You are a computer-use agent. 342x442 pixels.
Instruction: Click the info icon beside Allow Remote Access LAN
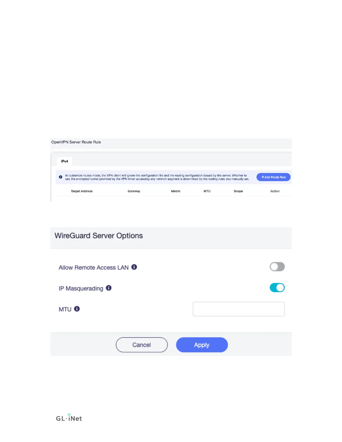pyautogui.click(x=134, y=267)
